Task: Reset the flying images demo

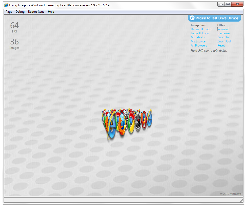Action: (221, 46)
